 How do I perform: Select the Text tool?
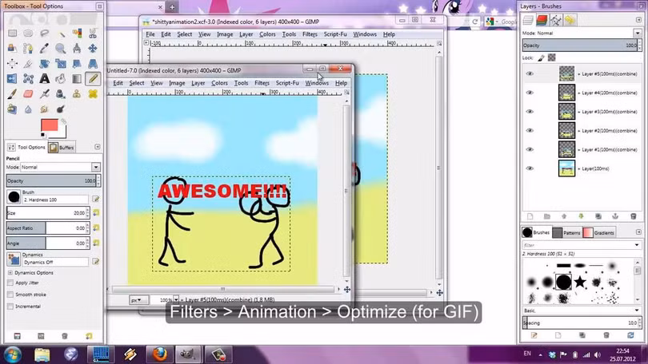(x=44, y=78)
